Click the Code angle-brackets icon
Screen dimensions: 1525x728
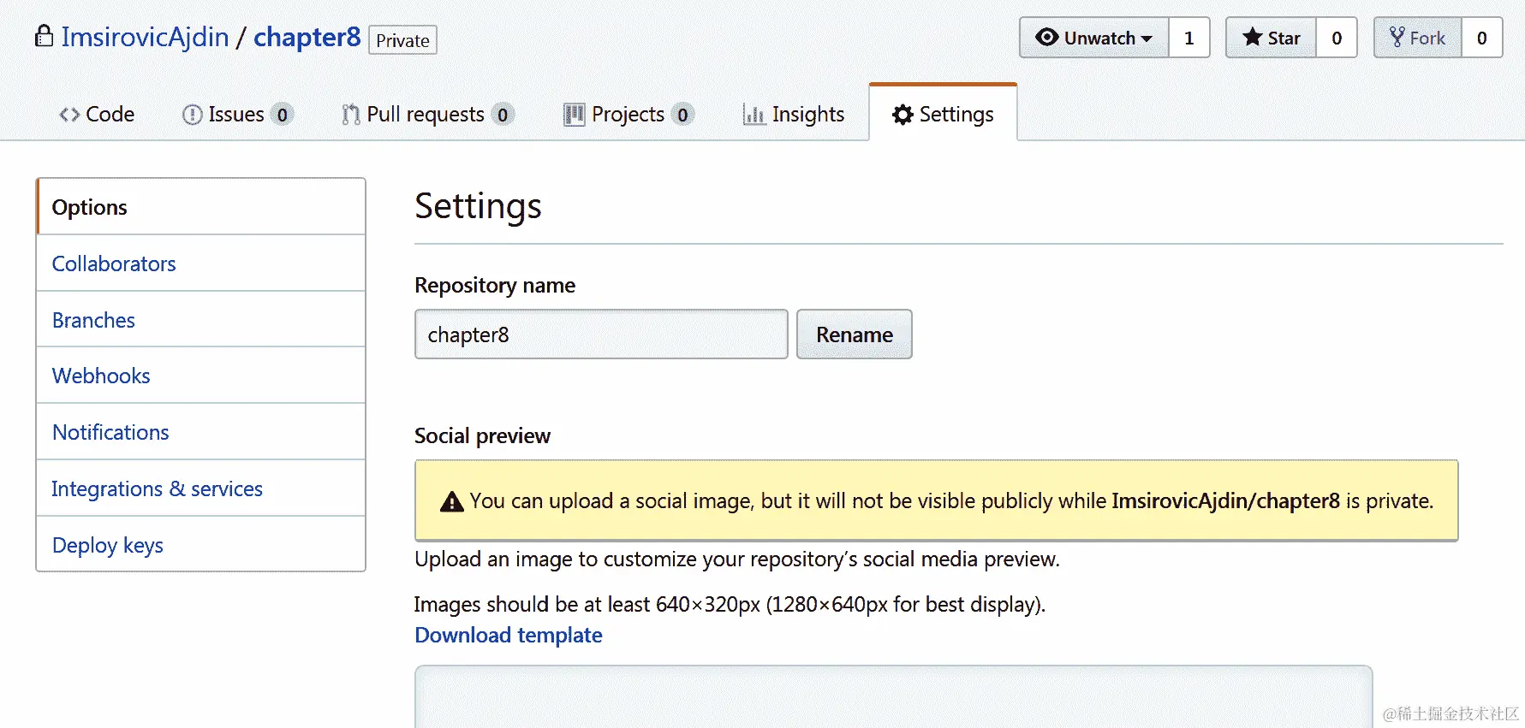[69, 115]
